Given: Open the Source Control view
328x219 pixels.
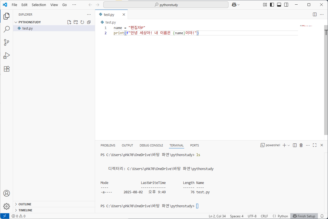Looking at the screenshot, I should click(x=7, y=42).
